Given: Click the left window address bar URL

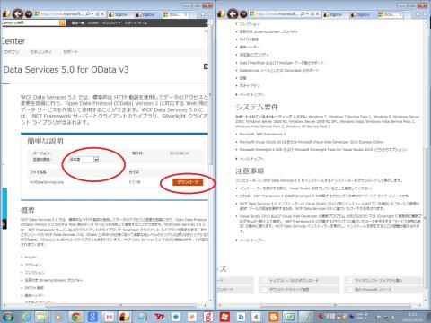Looking at the screenshot, I should (62, 13).
